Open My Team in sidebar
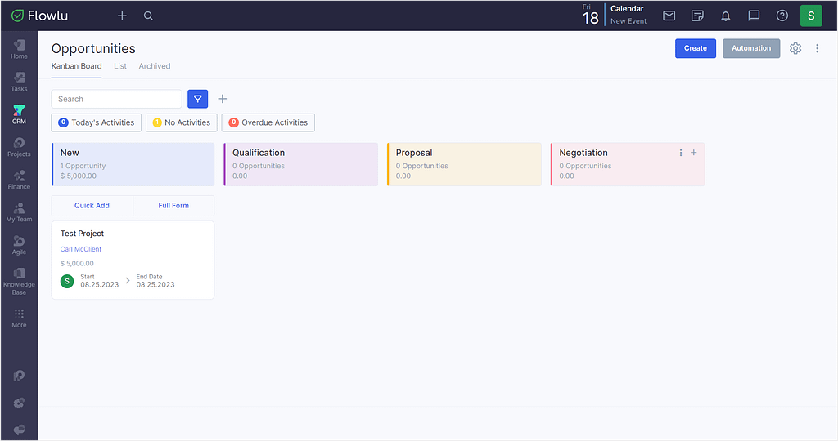Screen dimensions: 838x441 19,212
